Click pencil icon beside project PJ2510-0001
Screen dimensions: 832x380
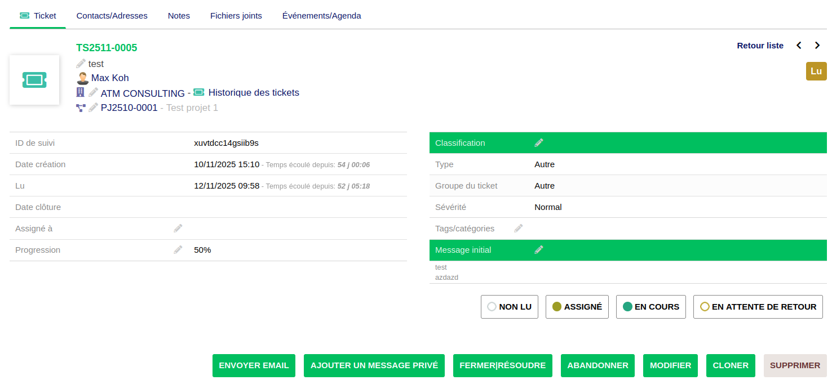[94, 107]
